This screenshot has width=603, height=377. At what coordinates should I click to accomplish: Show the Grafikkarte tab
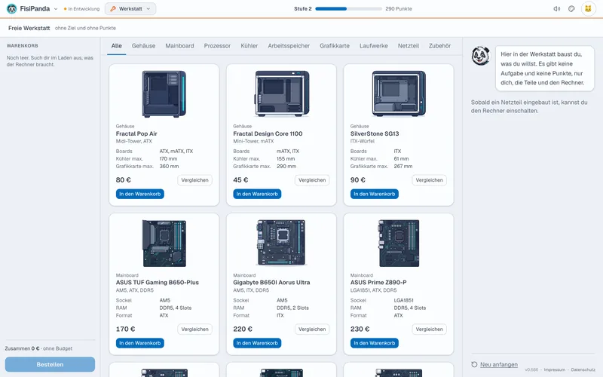coord(335,46)
